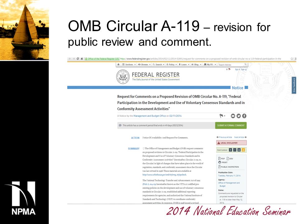Click the Sign up link
Viewport: 299px width, 224px height.
coord(244,69)
